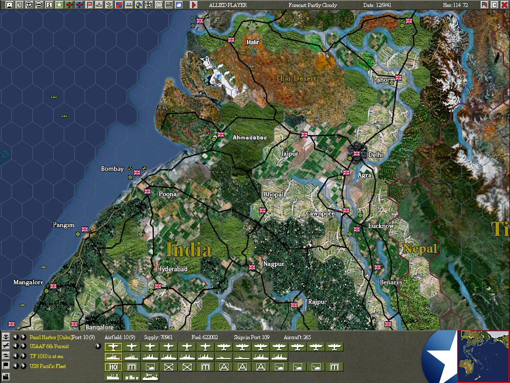Select the Raipur base flag on map
The image size is (510, 383).
294,305
